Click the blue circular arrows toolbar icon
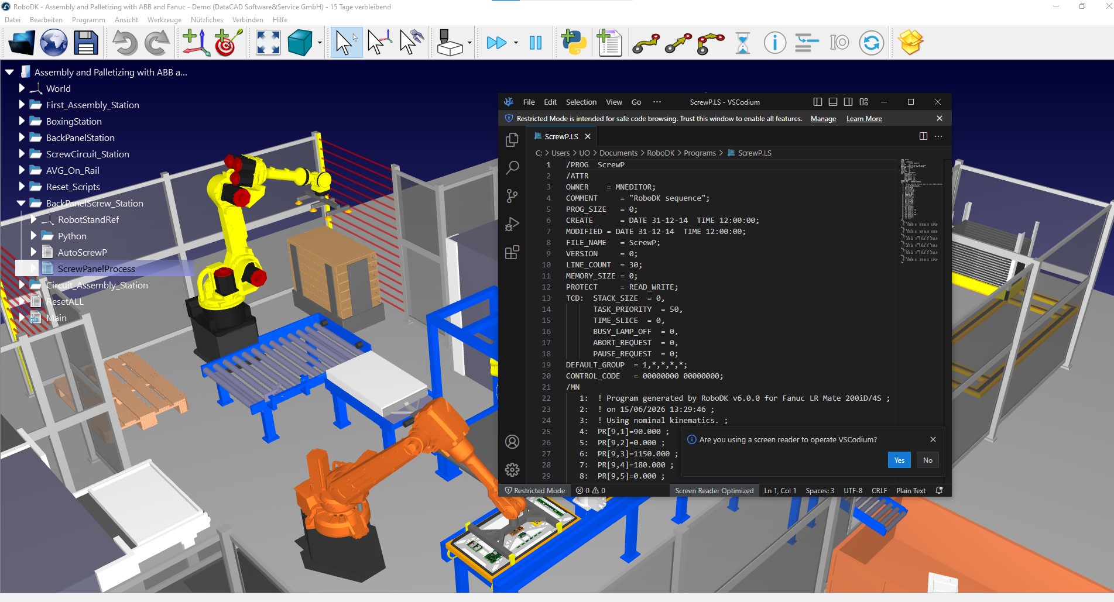The image size is (1114, 602). 871,43
